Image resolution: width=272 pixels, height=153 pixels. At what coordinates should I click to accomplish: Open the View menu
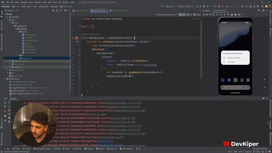pyautogui.click(x=17, y=2)
